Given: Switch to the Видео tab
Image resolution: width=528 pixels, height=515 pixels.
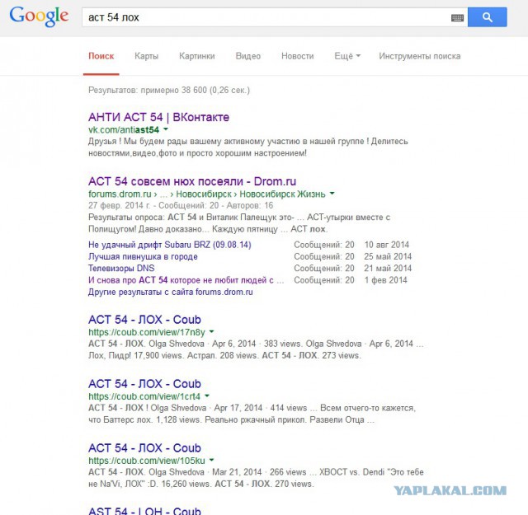Looking at the screenshot, I should pyautogui.click(x=248, y=56).
